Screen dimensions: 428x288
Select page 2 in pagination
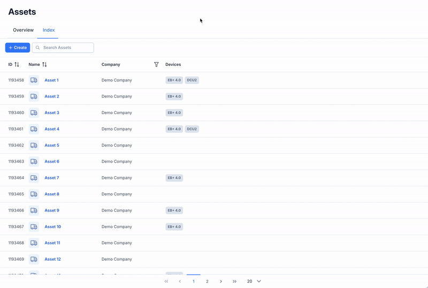(x=207, y=281)
